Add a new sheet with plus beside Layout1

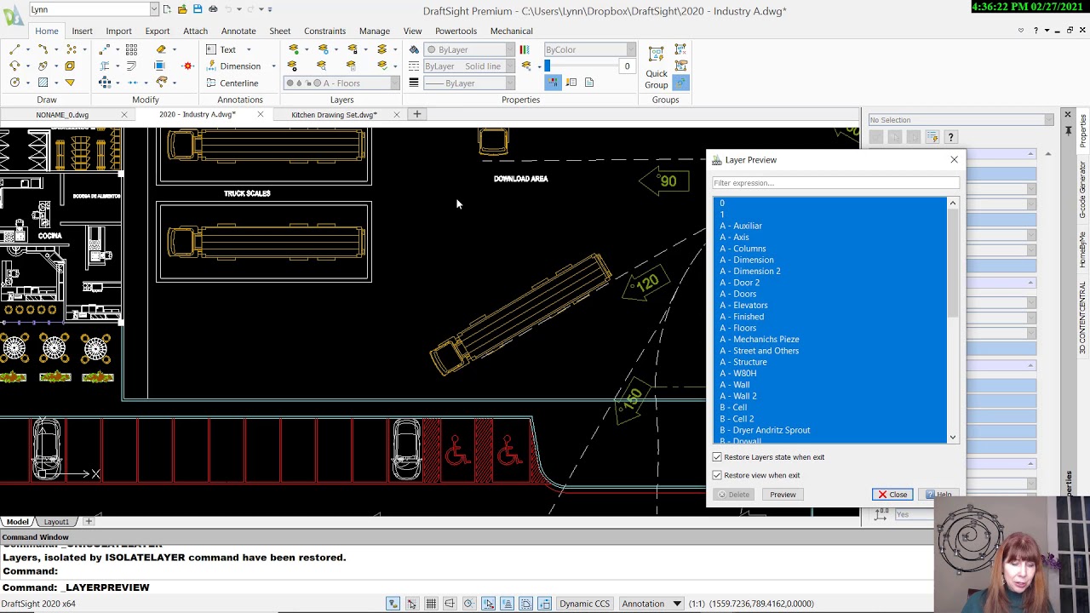(88, 522)
